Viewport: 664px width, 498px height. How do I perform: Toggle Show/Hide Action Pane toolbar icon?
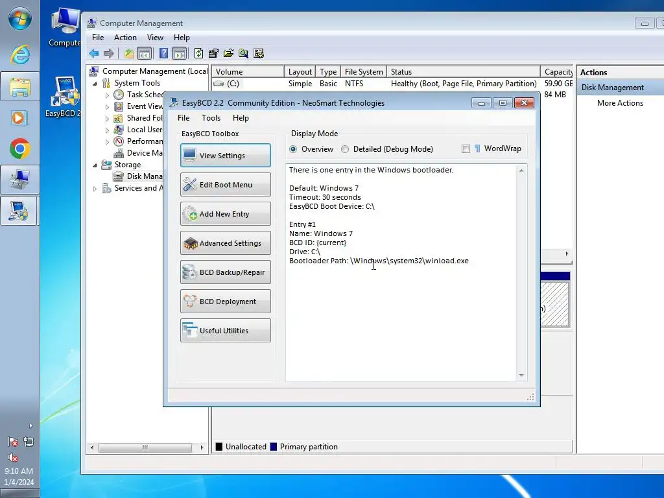180,53
